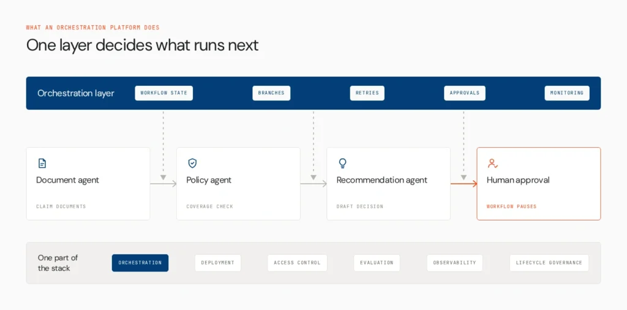Click the person icon in Human approval card
The width and height of the screenshot is (627, 310).
coord(493,163)
